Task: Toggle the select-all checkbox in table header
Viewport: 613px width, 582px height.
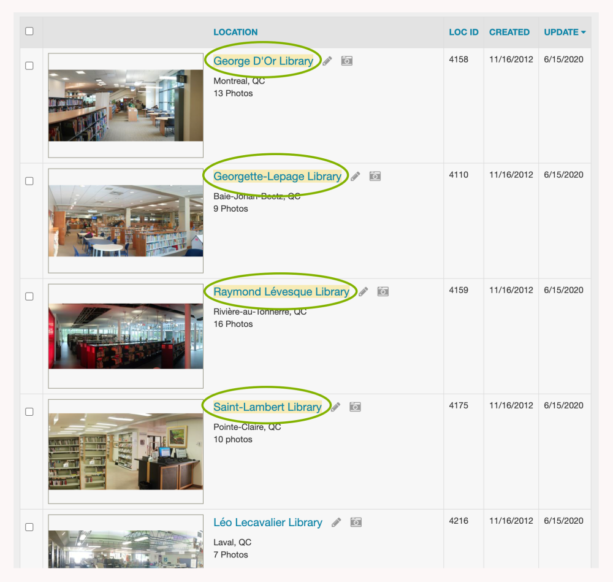Action: click(29, 31)
